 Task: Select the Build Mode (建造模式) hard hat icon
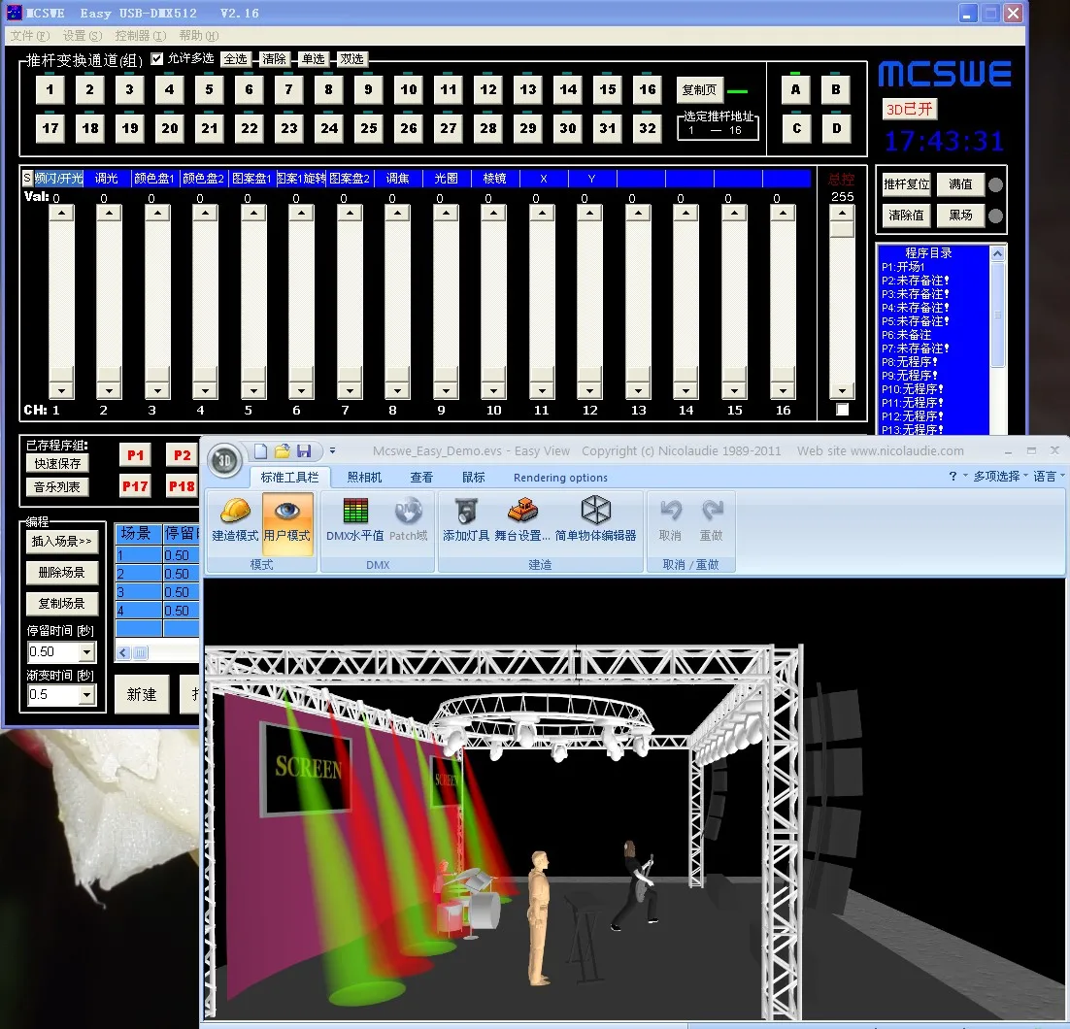235,511
